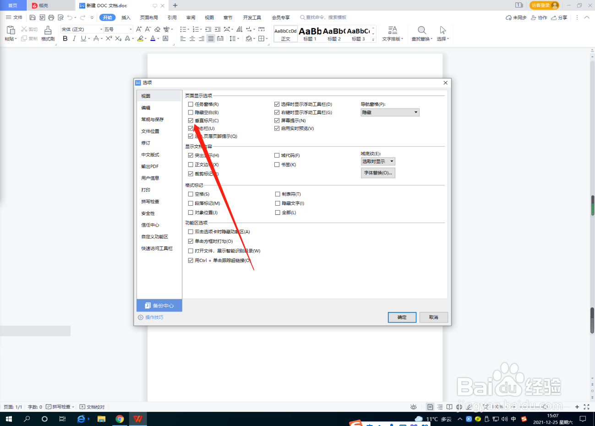Screen dimensions: 595x426
Task: Click the Character Border icon
Action: click(x=165, y=38)
